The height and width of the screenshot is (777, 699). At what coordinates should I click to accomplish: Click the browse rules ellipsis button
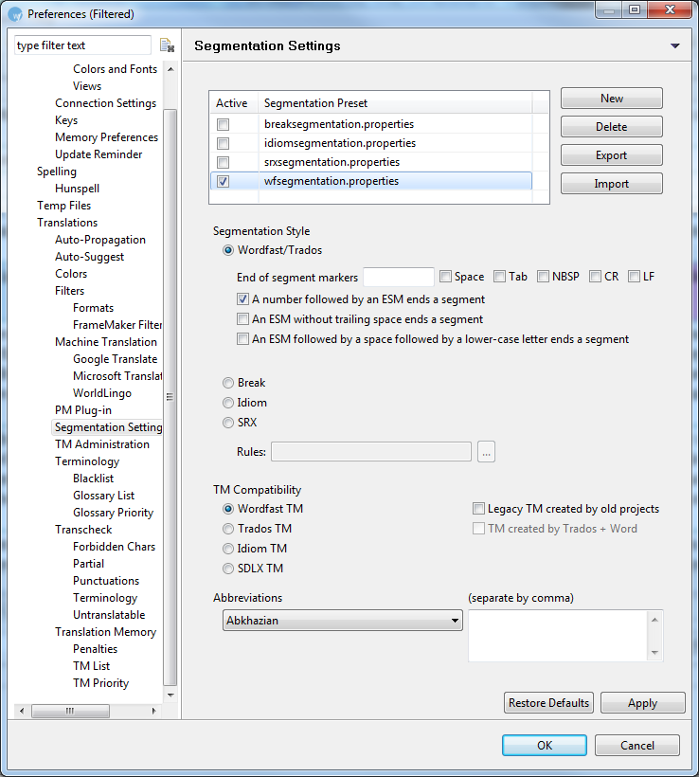tap(486, 452)
